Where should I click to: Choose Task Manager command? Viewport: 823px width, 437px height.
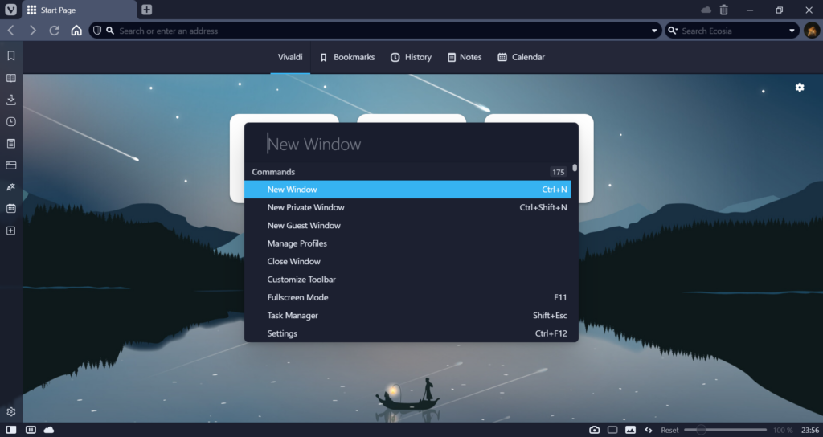coord(407,315)
